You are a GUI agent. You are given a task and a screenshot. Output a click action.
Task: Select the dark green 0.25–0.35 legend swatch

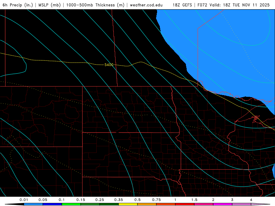(x=109, y=204)
